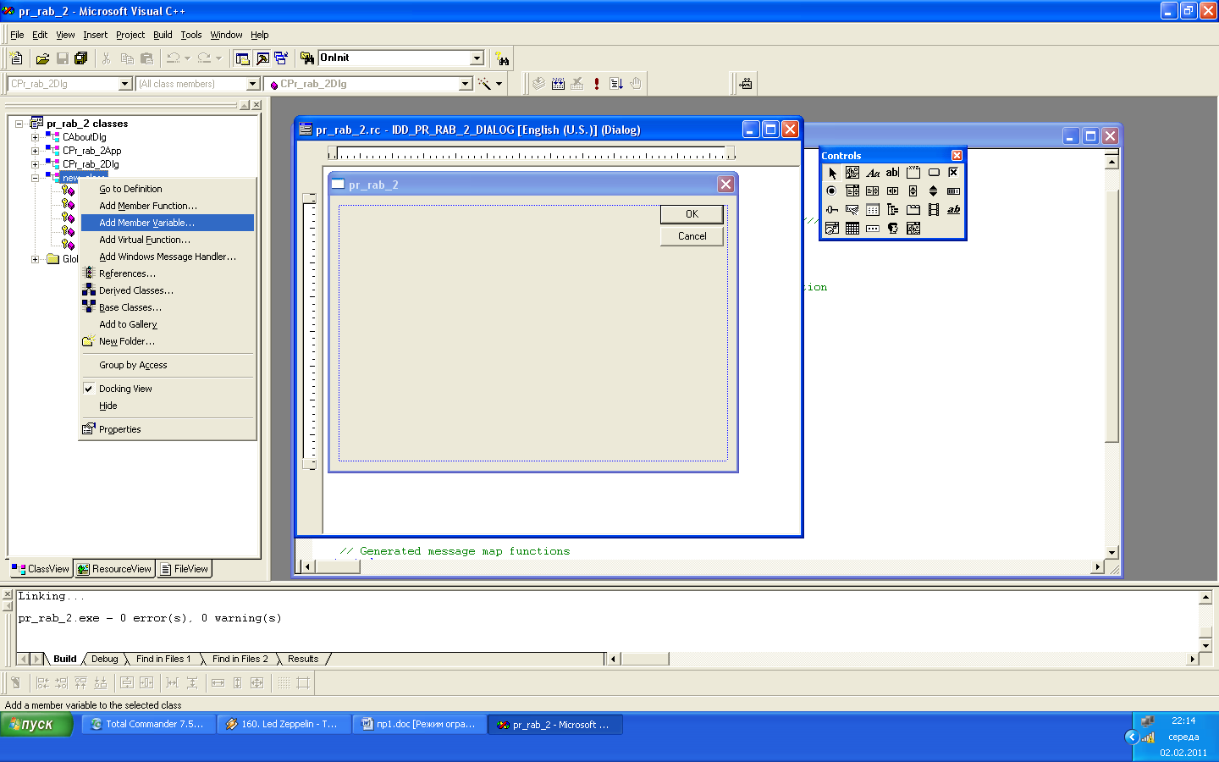This screenshot has width=1219, height=762.
Task: Select the Combo Box control tool
Action: click(x=852, y=191)
